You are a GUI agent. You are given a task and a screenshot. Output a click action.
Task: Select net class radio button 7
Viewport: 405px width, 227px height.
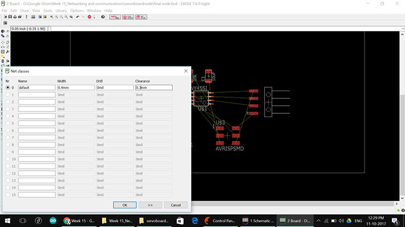8,138
